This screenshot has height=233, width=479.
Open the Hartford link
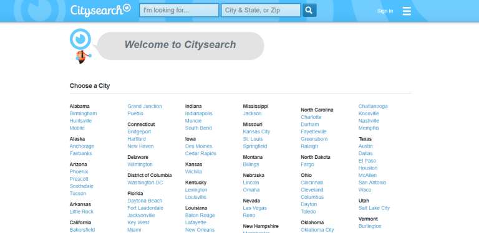pos(137,139)
